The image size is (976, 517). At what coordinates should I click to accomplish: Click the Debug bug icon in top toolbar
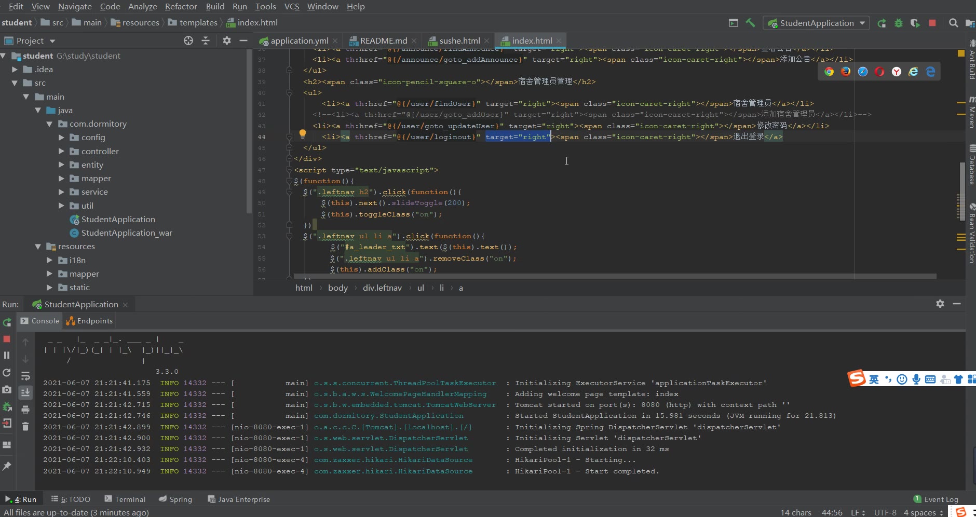[x=899, y=23]
